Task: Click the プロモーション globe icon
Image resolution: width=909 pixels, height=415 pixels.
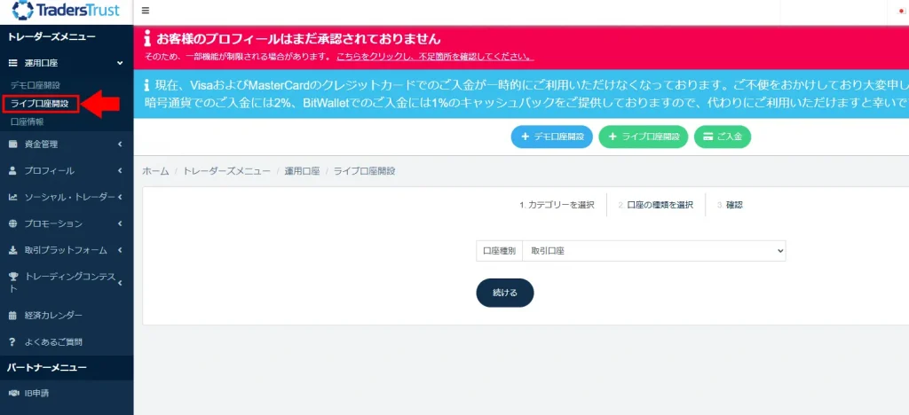Action: pyautogui.click(x=12, y=223)
